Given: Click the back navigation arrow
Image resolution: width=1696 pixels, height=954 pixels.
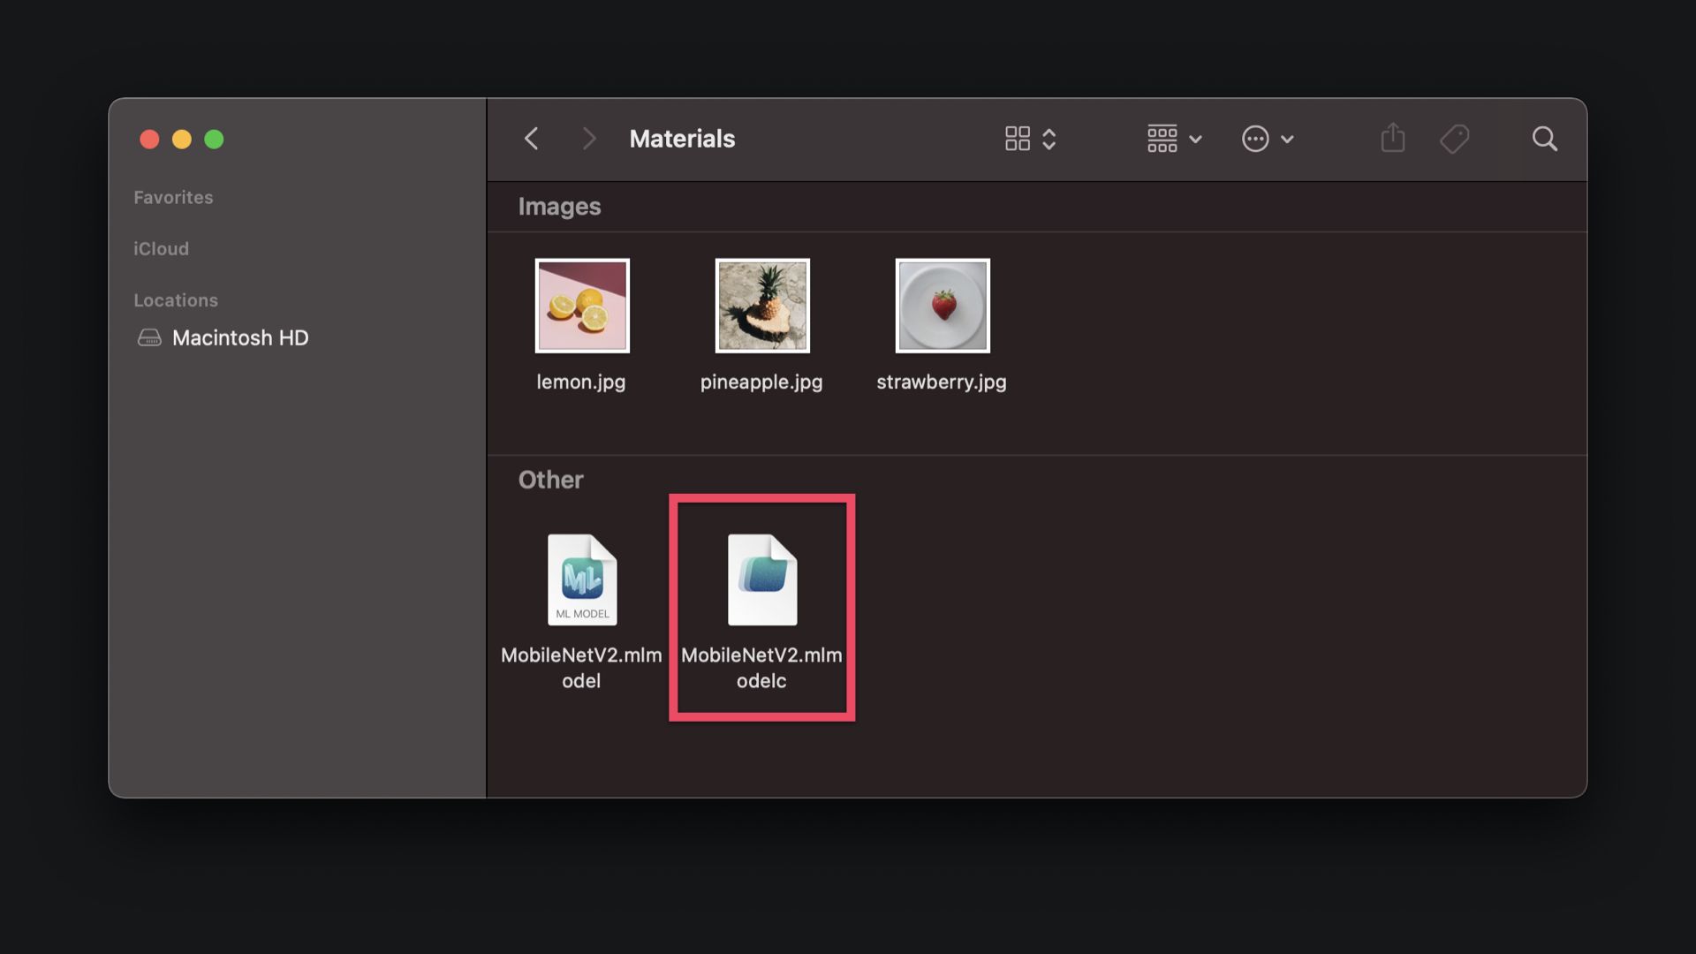Looking at the screenshot, I should click(x=531, y=139).
